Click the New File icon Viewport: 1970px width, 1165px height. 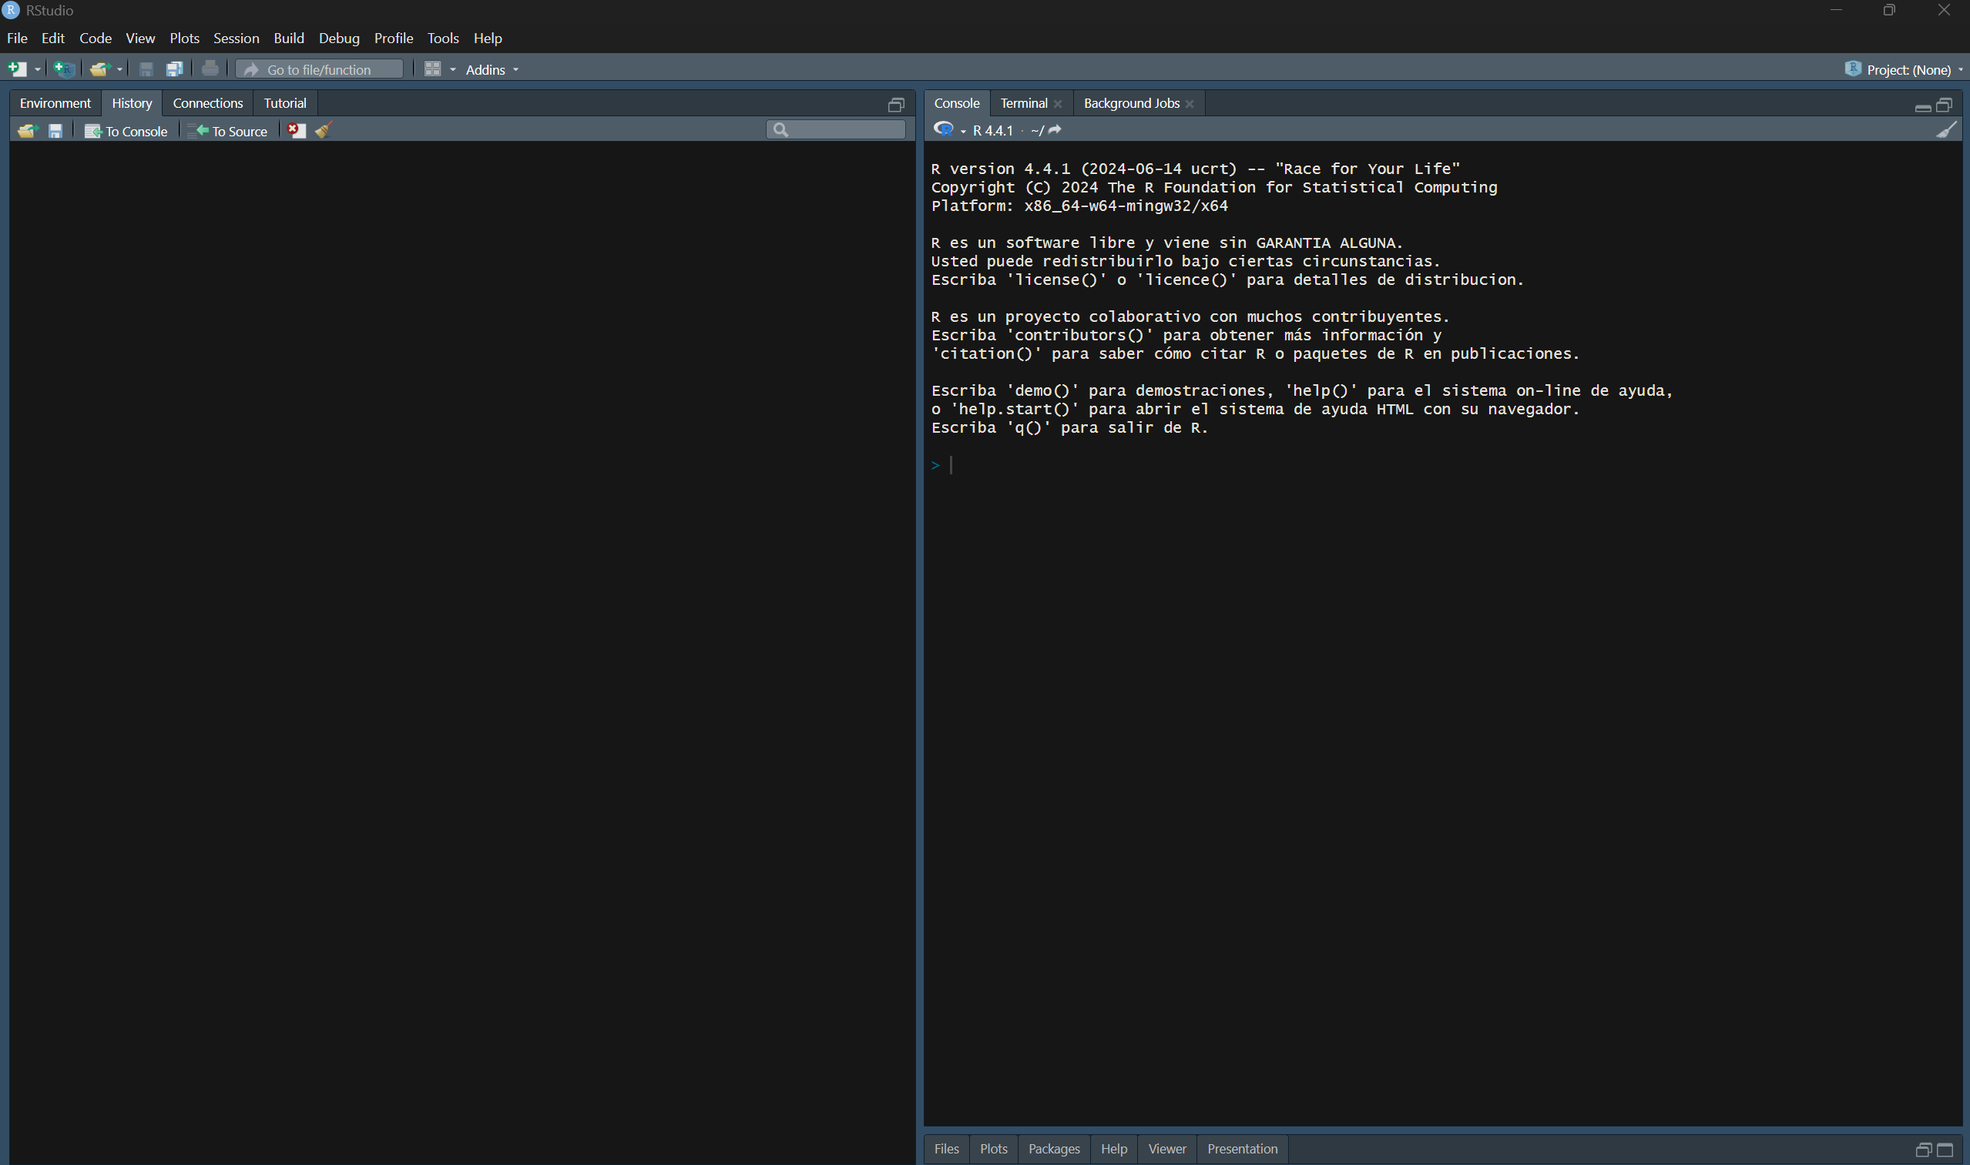tap(17, 69)
